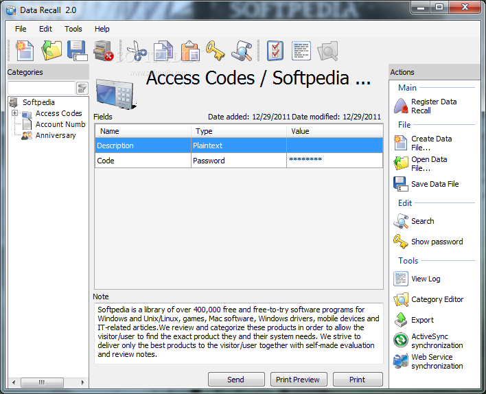Expand the Access Codes tree node
The height and width of the screenshot is (394, 486).
[x=14, y=113]
